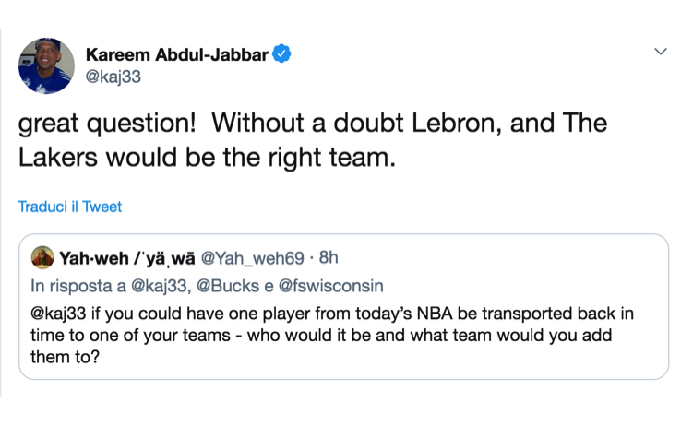Open the tweet options chevron menu
Screen dimensions: 681x426
tap(660, 53)
